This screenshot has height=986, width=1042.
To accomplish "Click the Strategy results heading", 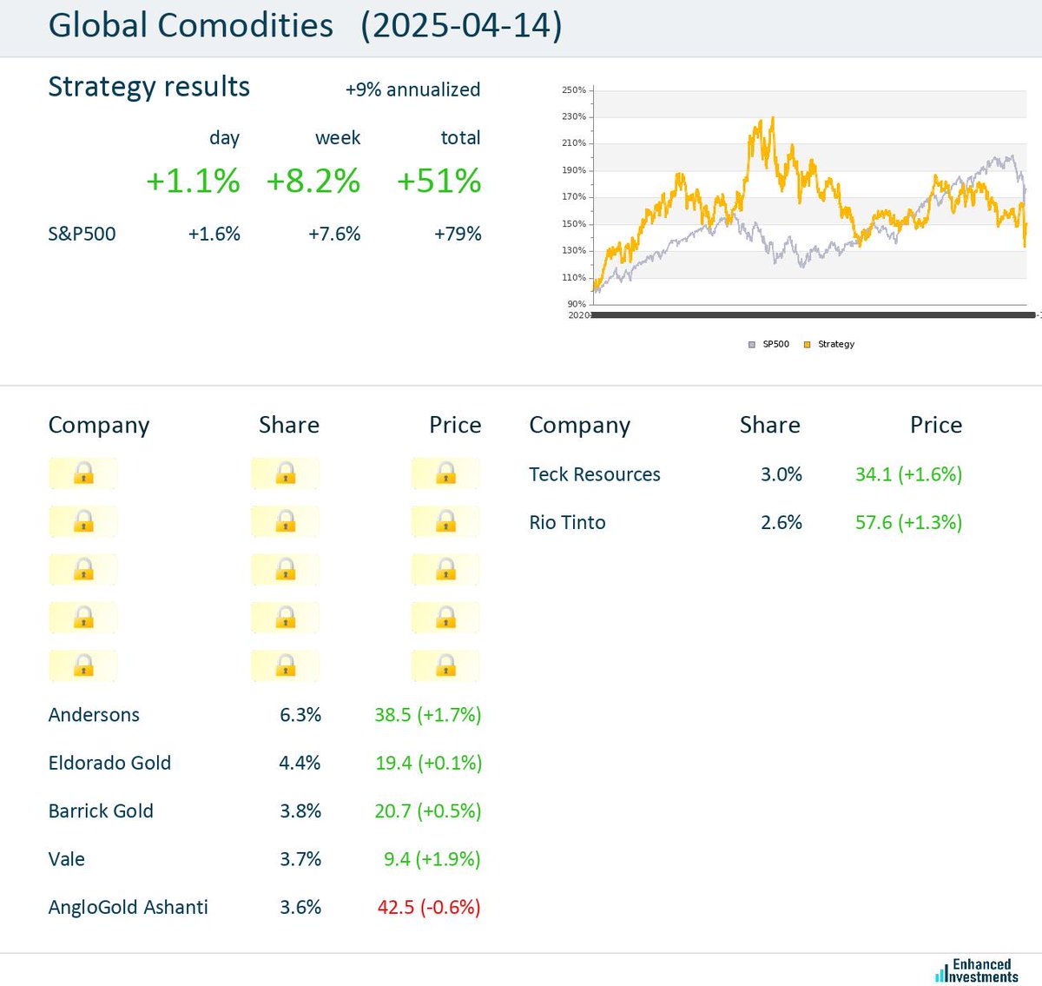I will (x=148, y=87).
